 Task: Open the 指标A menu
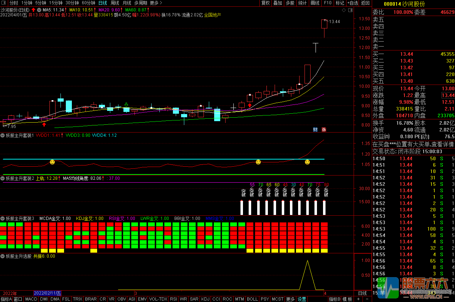(6, 299)
